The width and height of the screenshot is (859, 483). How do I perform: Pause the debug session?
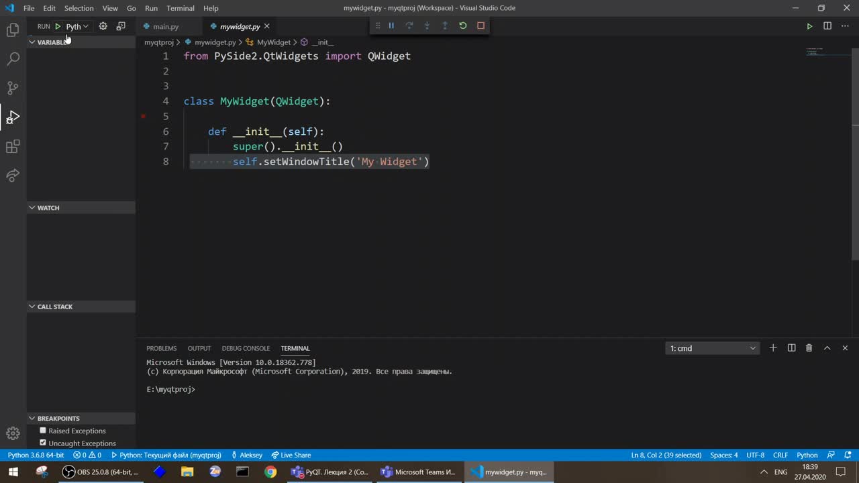[391, 25]
